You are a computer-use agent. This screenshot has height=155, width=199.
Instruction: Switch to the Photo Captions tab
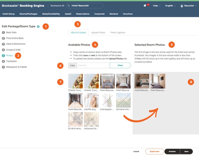click(x=118, y=33)
